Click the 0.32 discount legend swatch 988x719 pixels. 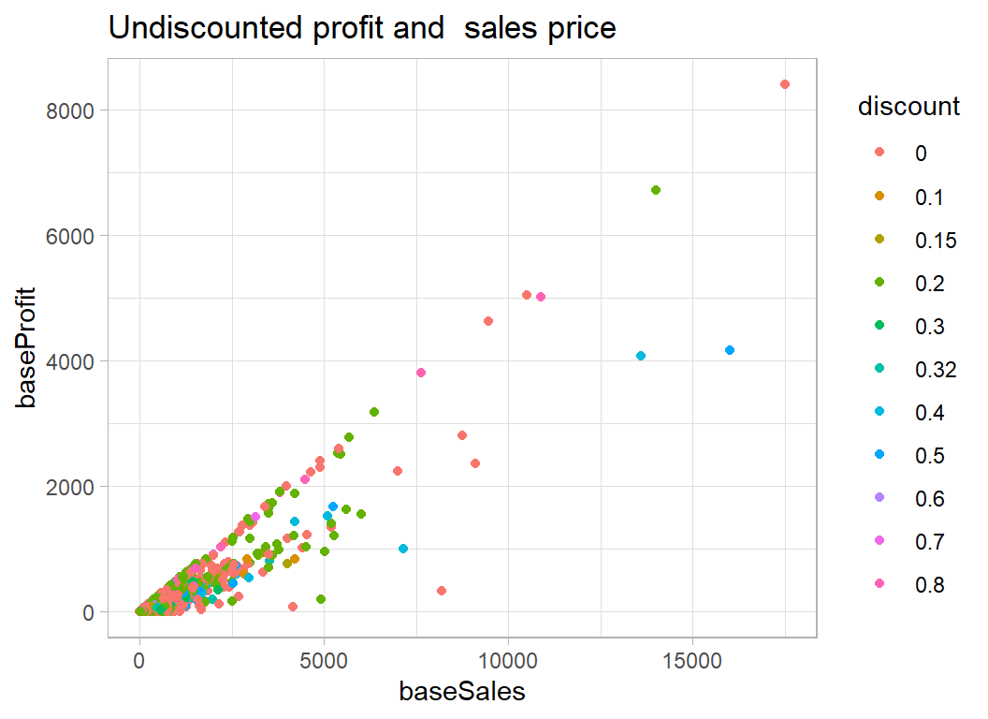point(879,370)
